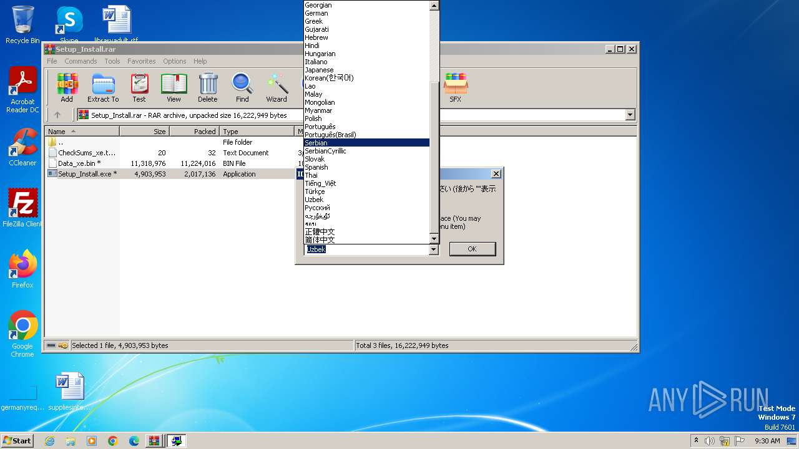Open the Commands menu
Screen dimensions: 799x449
point(81,61)
